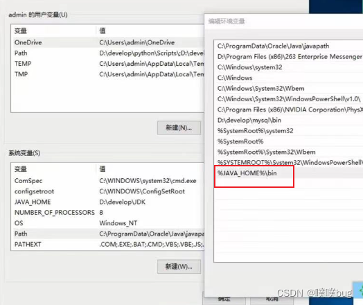Select the %SystemRoot%\System32\Wbem entry
Viewport: 363px width, 305px height.
tap(288, 152)
